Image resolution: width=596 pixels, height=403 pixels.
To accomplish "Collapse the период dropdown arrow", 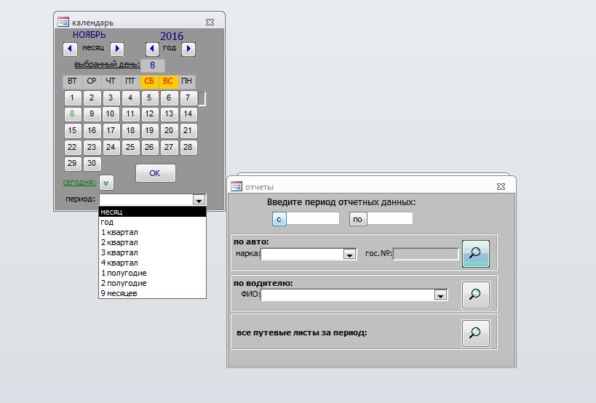I will click(198, 200).
